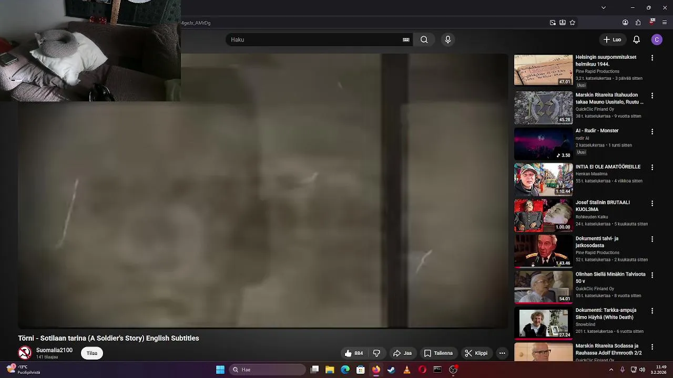Screen dimensions: 673x378
Task: Share the video via Jaa
Action: [402, 353]
